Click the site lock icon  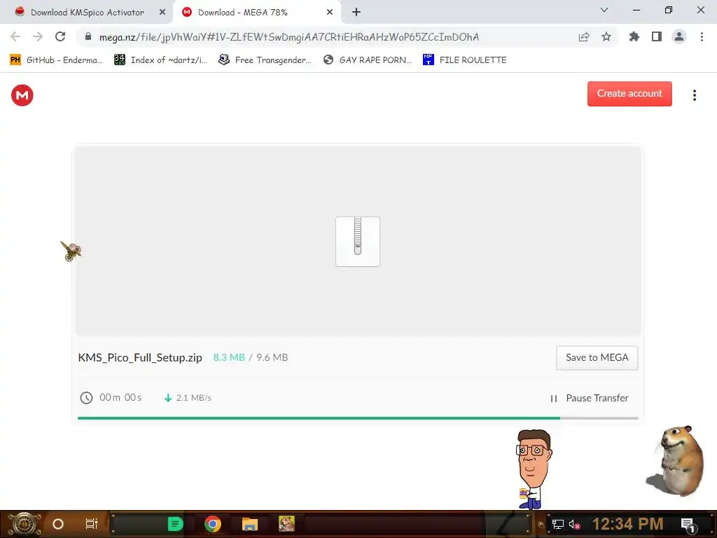coord(88,36)
